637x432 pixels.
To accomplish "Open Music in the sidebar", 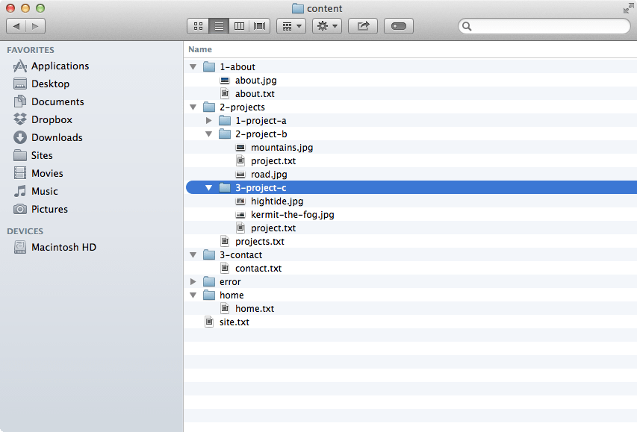I will (36, 191).
